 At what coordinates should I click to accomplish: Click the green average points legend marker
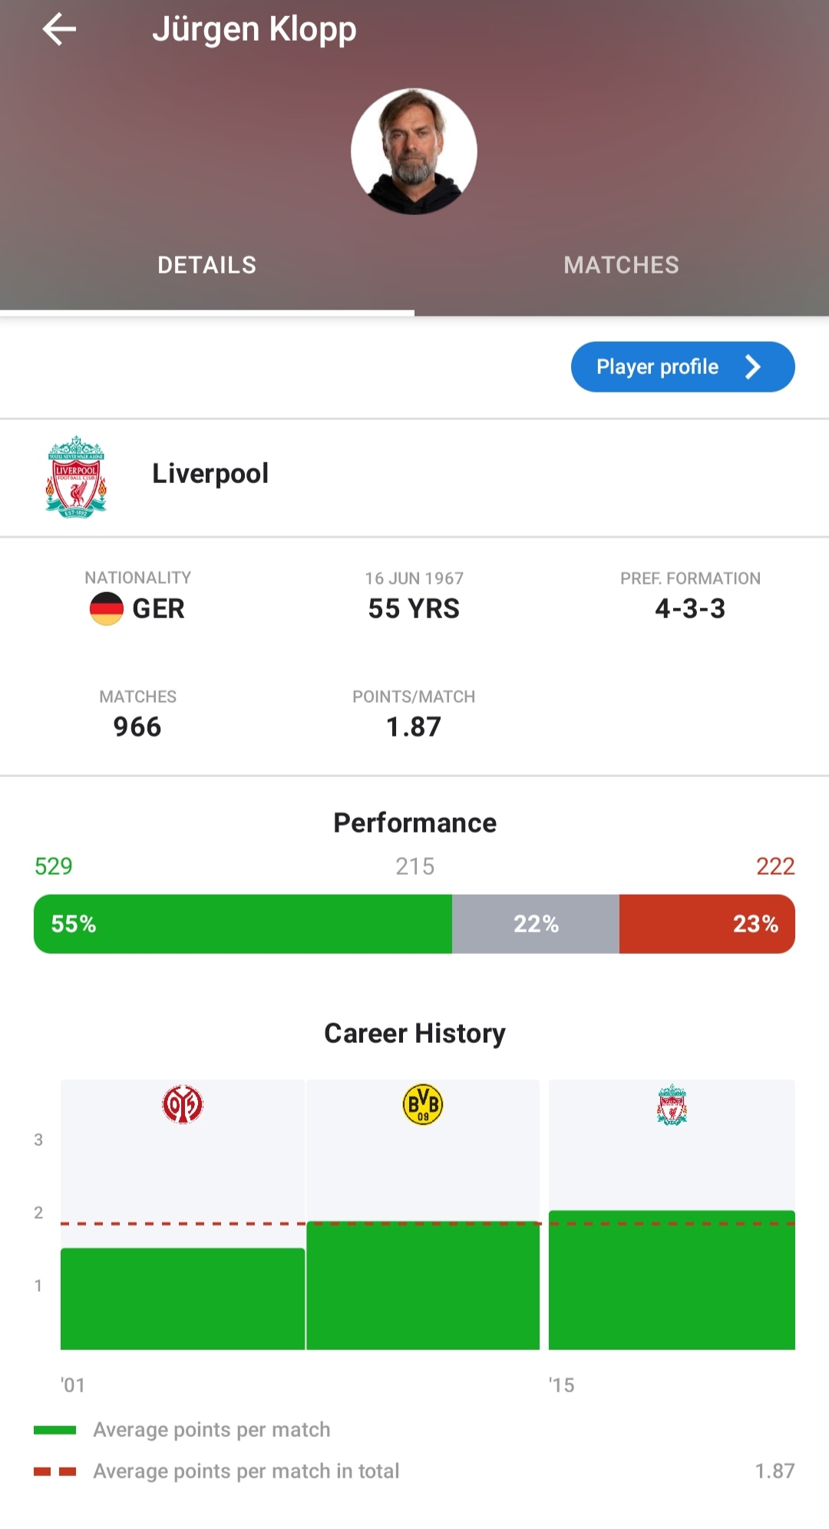click(x=55, y=1430)
